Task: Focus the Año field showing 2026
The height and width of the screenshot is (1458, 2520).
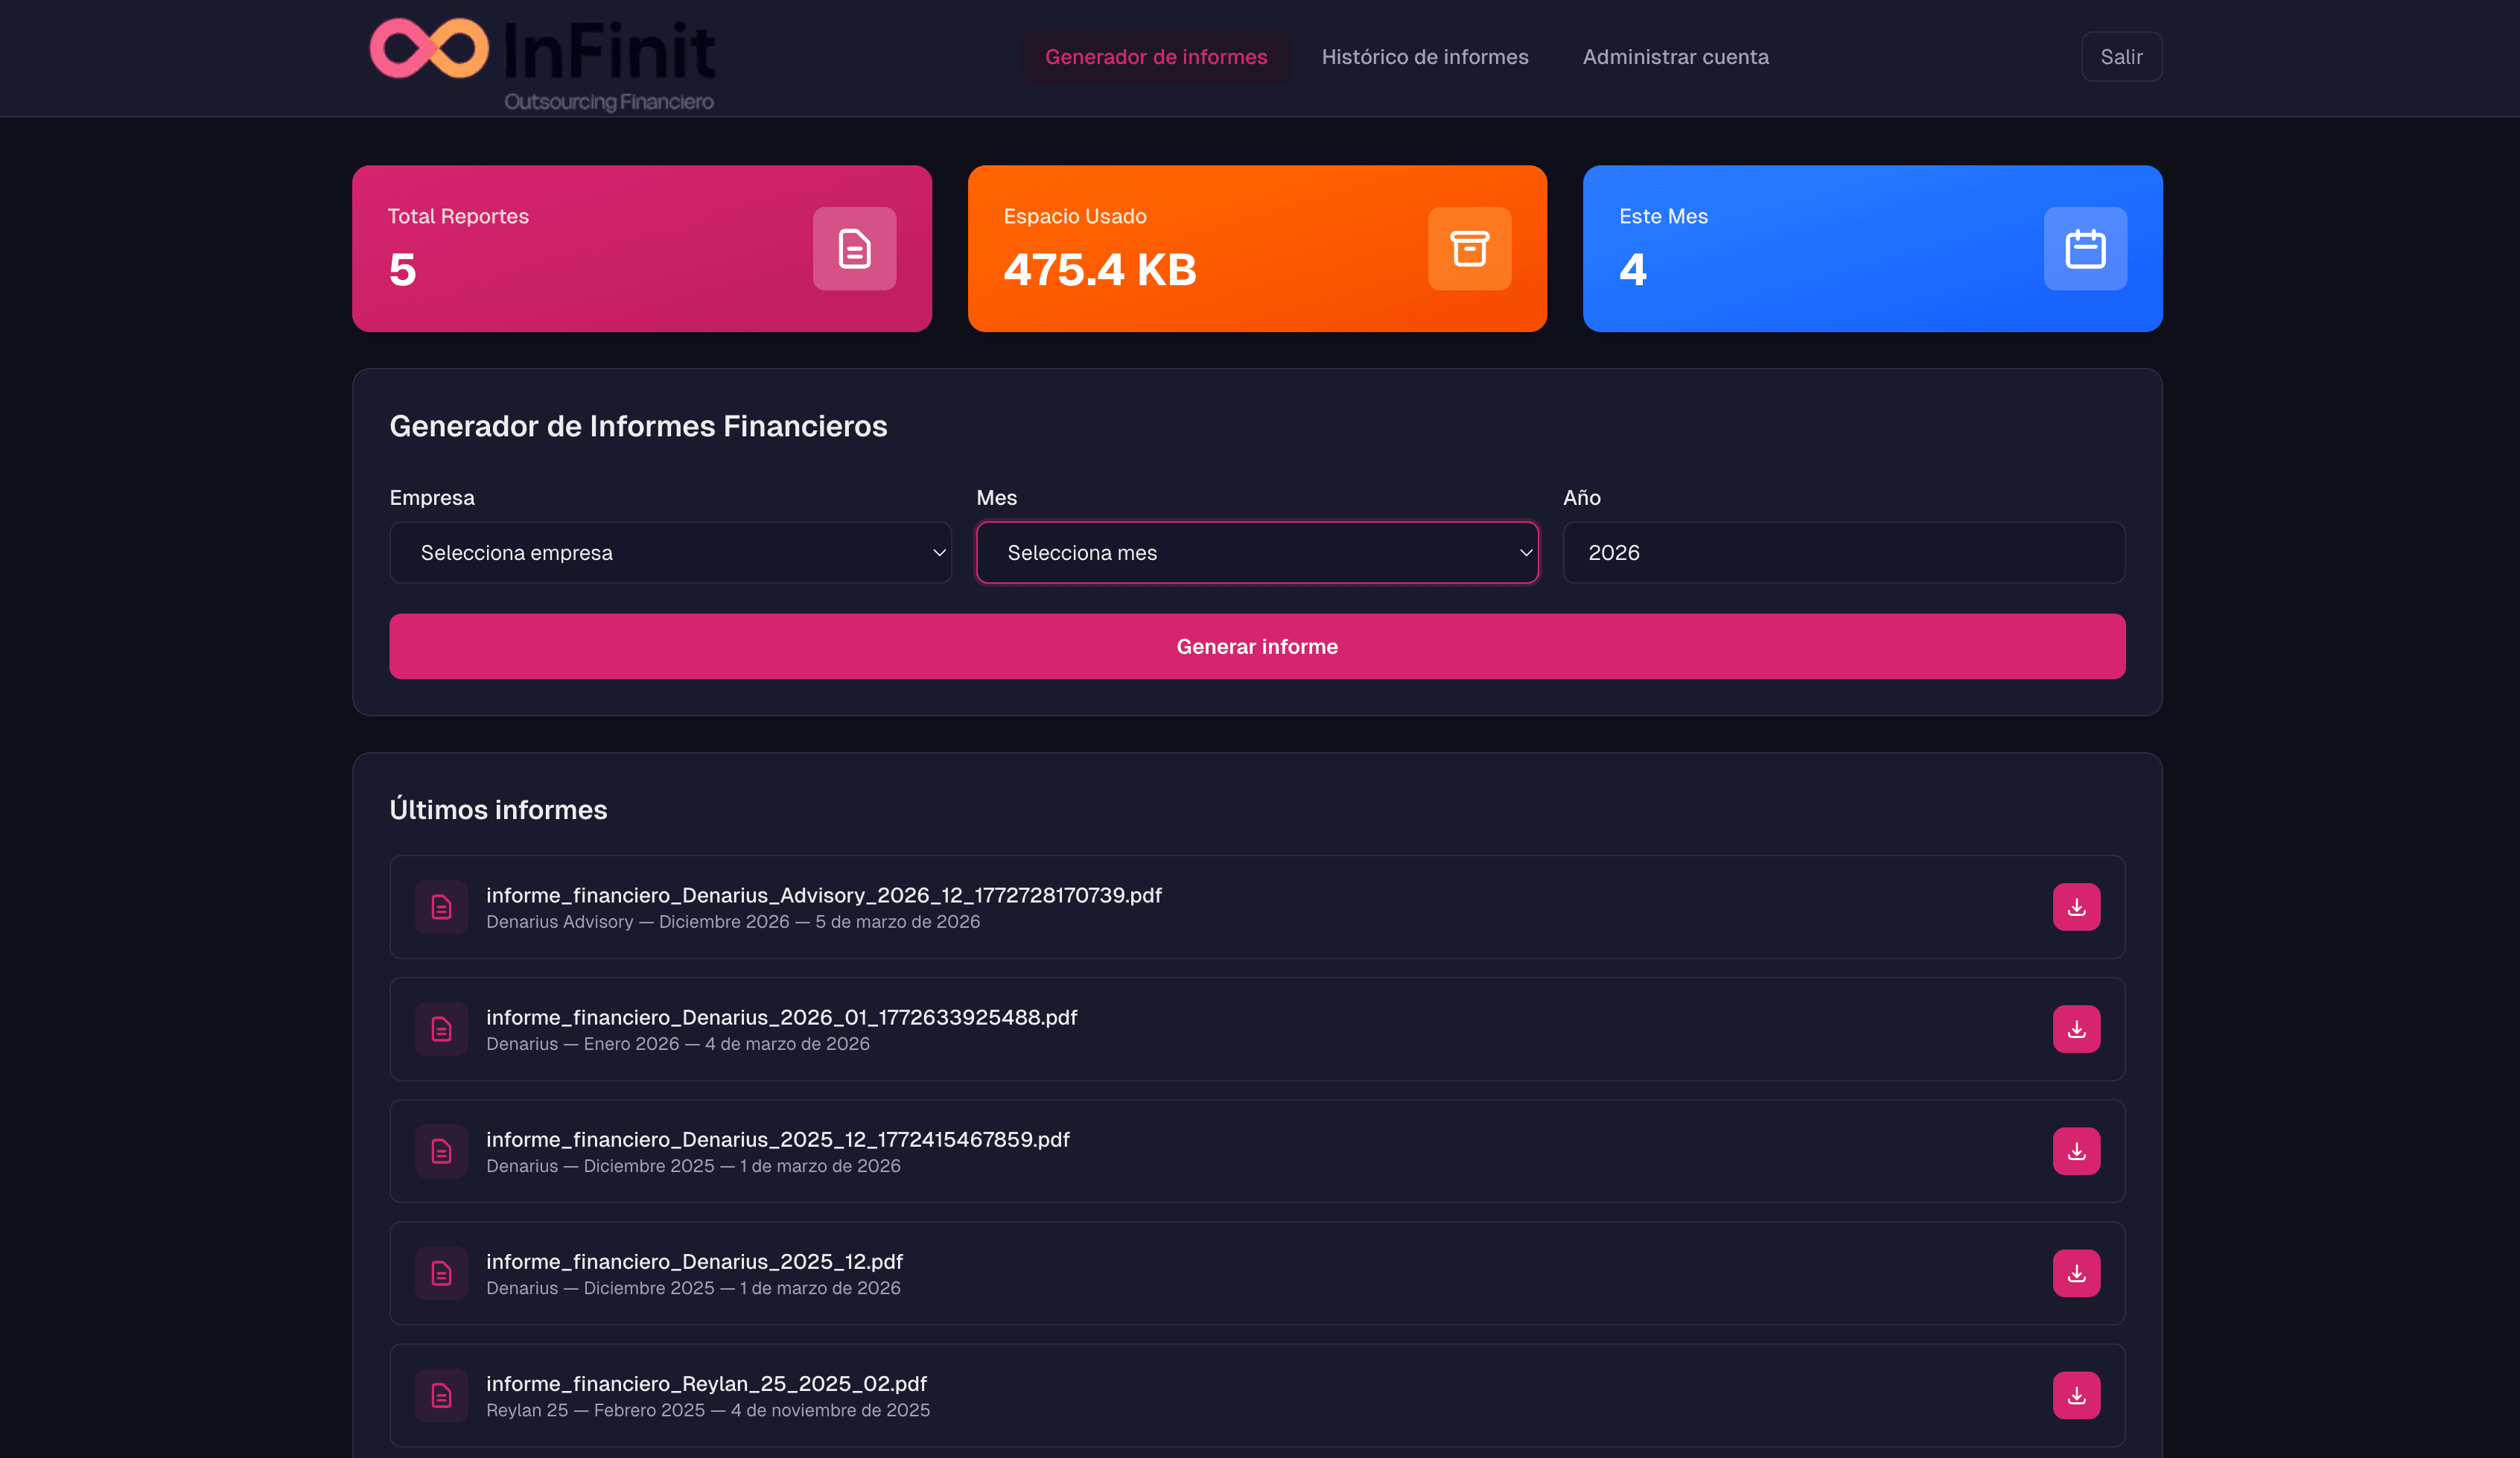Action: tap(1843, 553)
